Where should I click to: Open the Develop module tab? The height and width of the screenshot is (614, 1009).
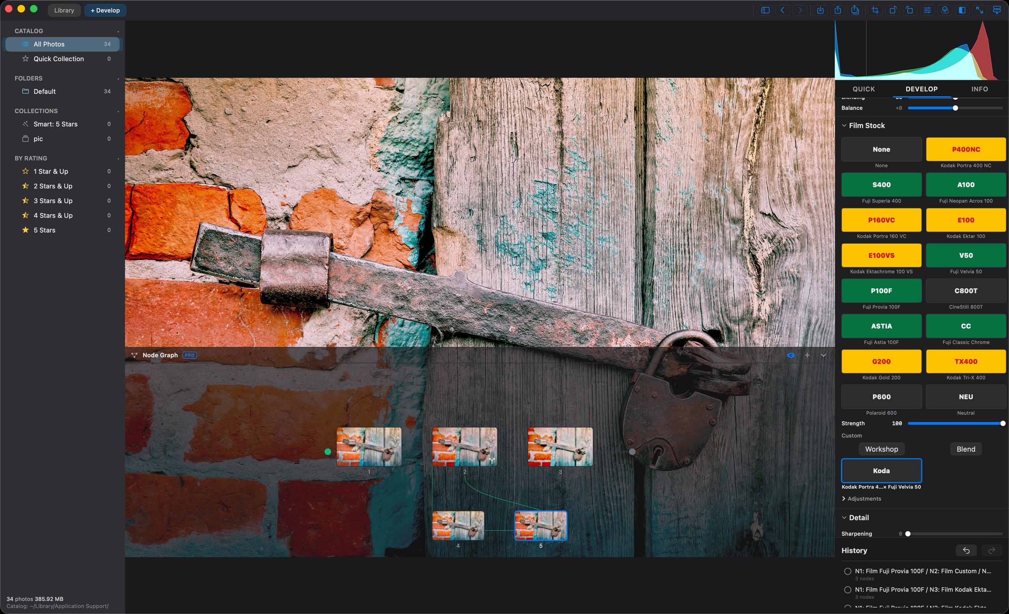105,10
